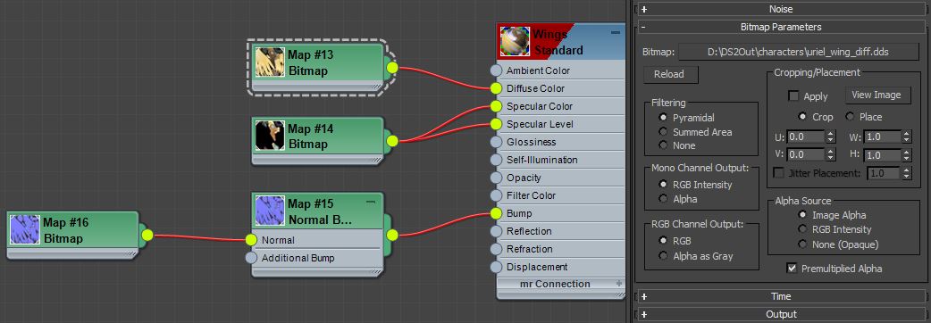Click the Map #15 Normal Bump thumbnail
The height and width of the screenshot is (323, 931).
(270, 211)
